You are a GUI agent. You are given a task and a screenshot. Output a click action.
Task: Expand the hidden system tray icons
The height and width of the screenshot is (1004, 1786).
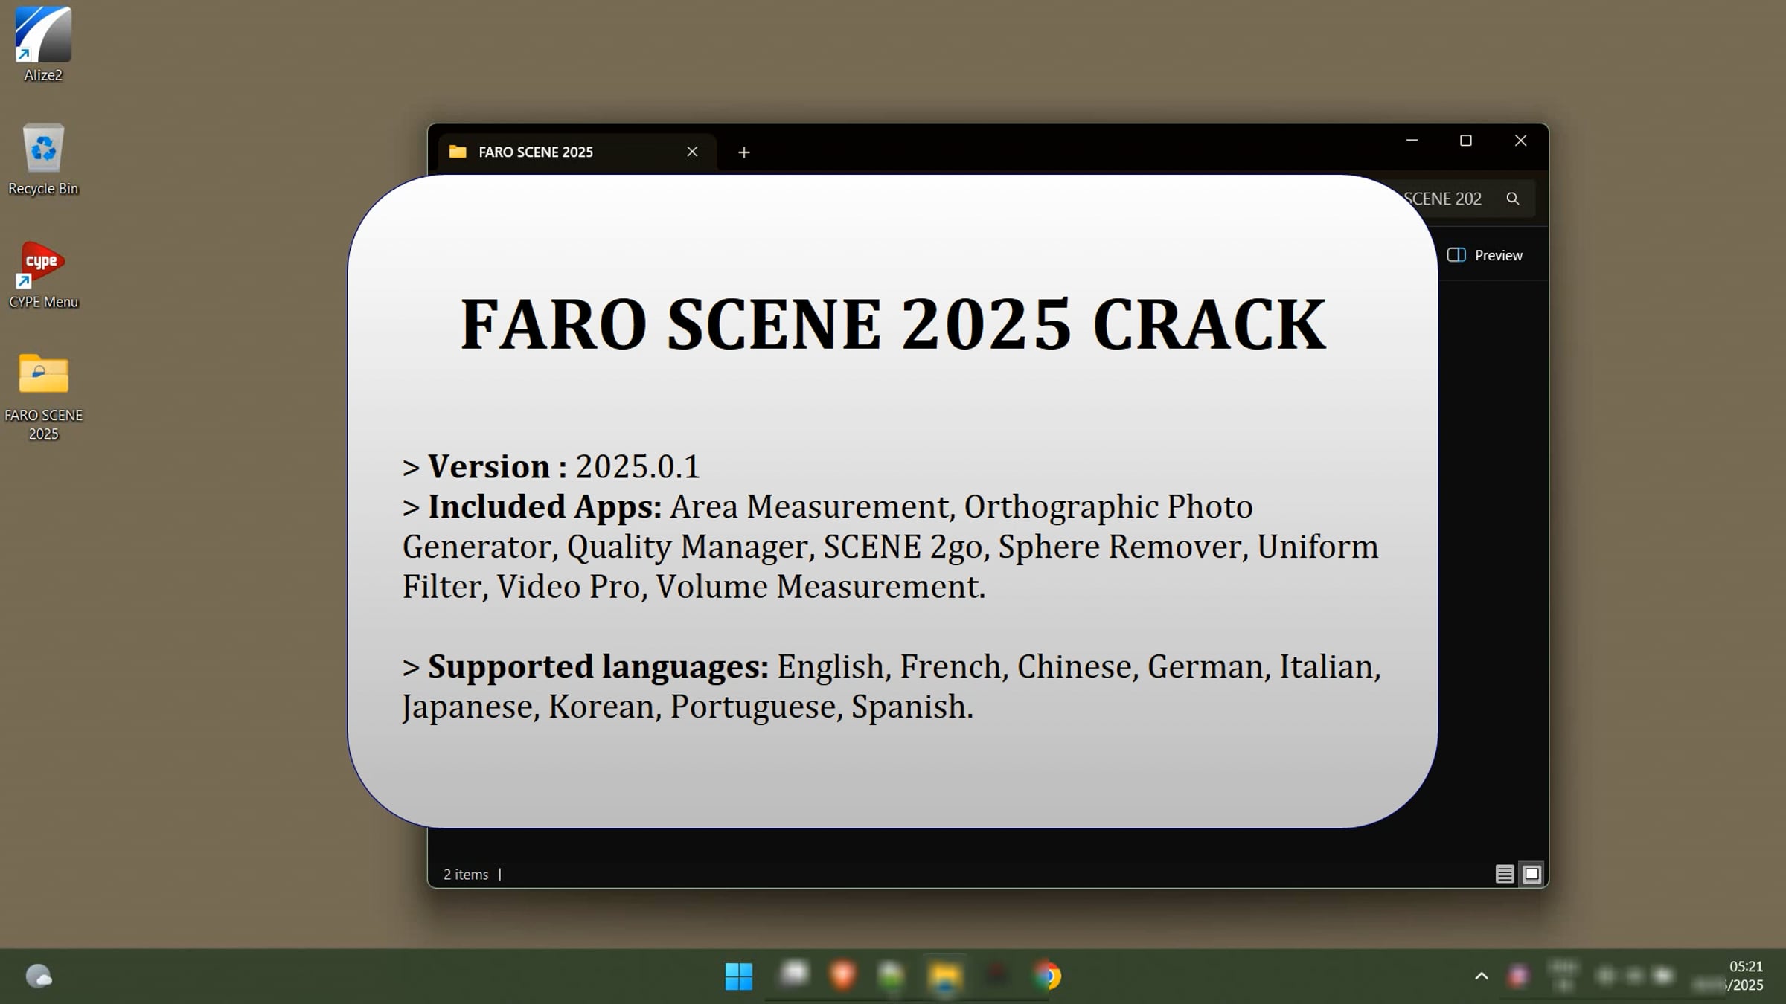click(1482, 976)
